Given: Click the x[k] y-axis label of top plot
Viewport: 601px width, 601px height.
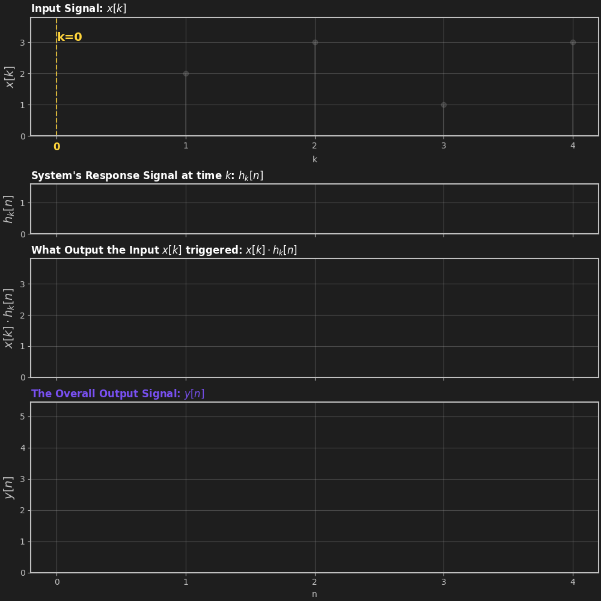Looking at the screenshot, I should pos(10,77).
